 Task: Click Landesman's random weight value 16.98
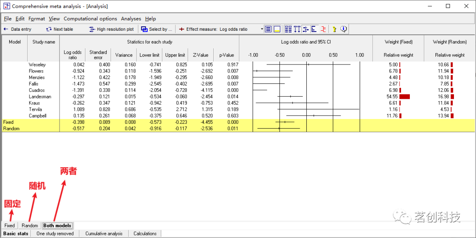(x=443, y=97)
